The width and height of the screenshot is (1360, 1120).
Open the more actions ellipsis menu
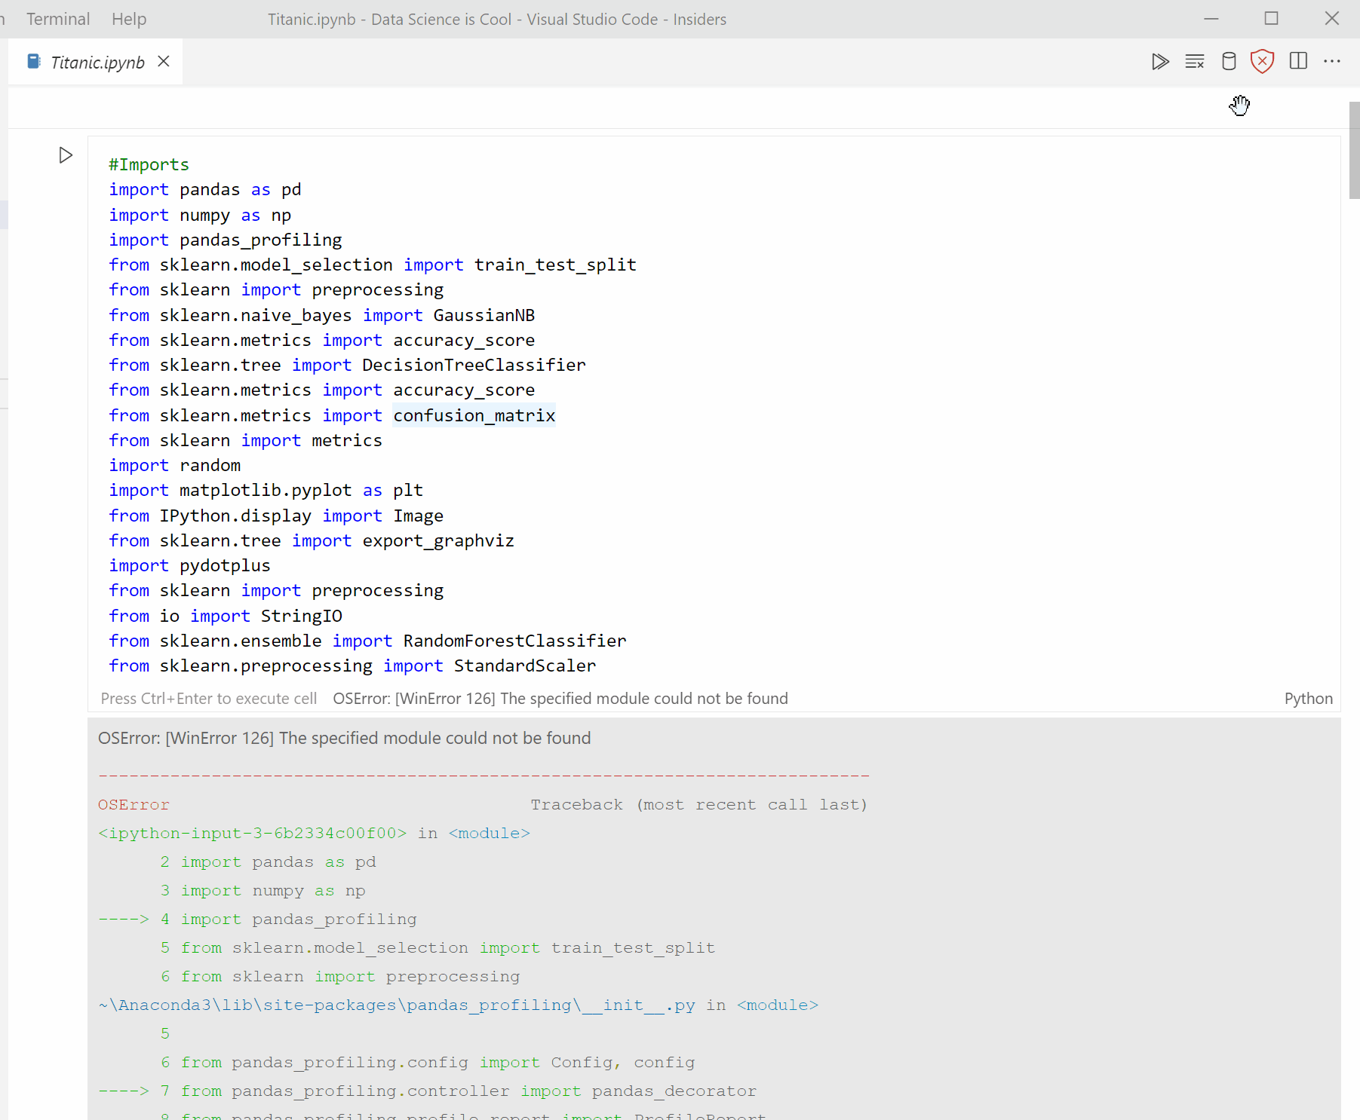tap(1333, 61)
